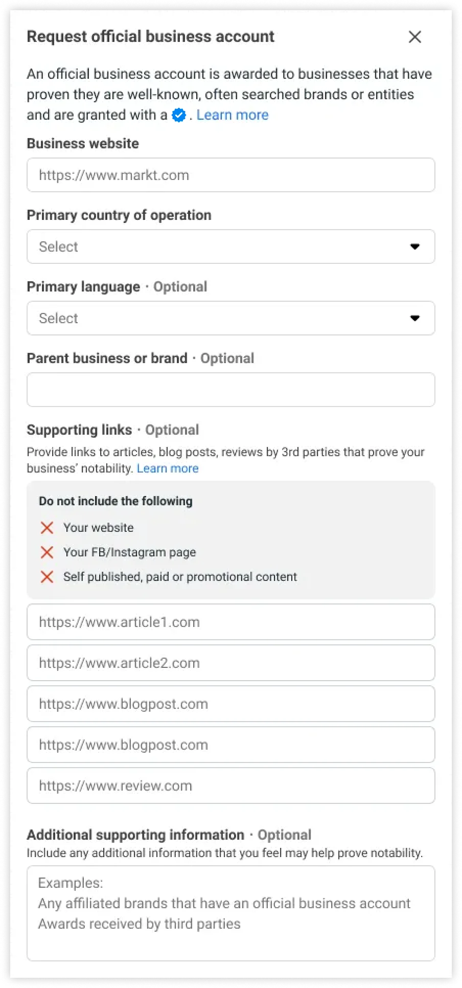Click the second blogpost.com link field
Screen dimensions: 462x988
click(230, 745)
